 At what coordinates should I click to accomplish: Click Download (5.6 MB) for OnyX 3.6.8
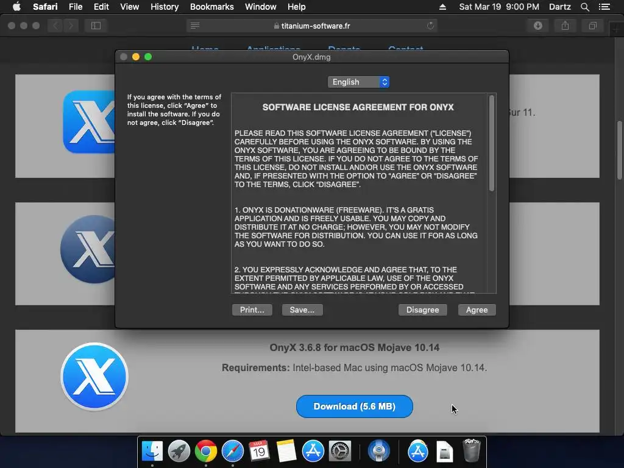354,406
